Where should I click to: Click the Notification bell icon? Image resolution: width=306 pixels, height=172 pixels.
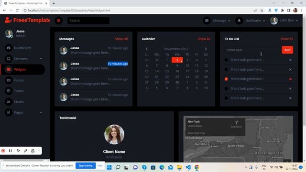pos(239,21)
